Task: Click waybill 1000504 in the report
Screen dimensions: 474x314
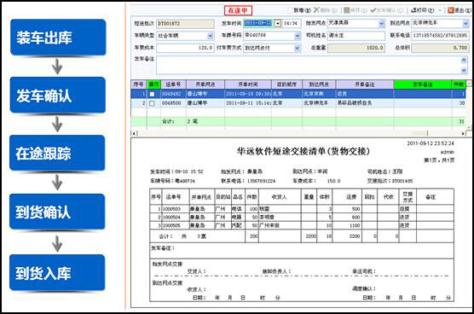Action: point(171,218)
